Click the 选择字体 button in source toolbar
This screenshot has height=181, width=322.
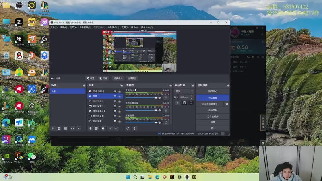click(x=118, y=78)
